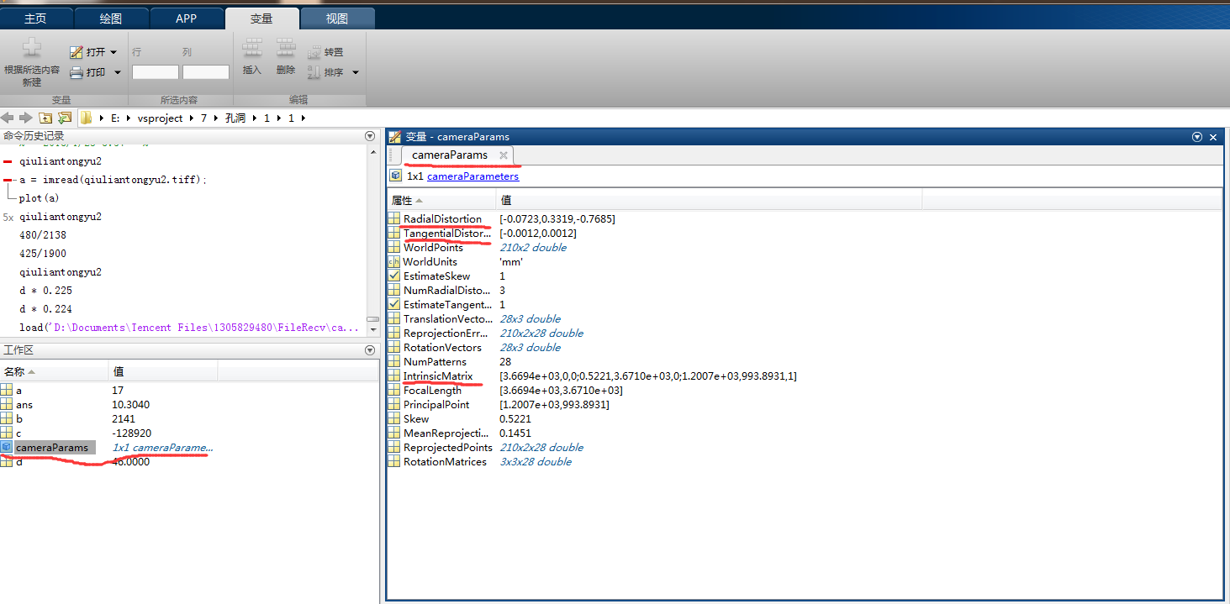Go forward with the right arrow icon
The width and height of the screenshot is (1230, 604).
(x=25, y=118)
